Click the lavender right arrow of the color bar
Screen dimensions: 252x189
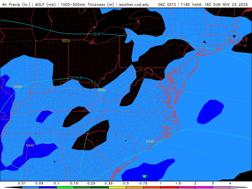click(x=239, y=187)
